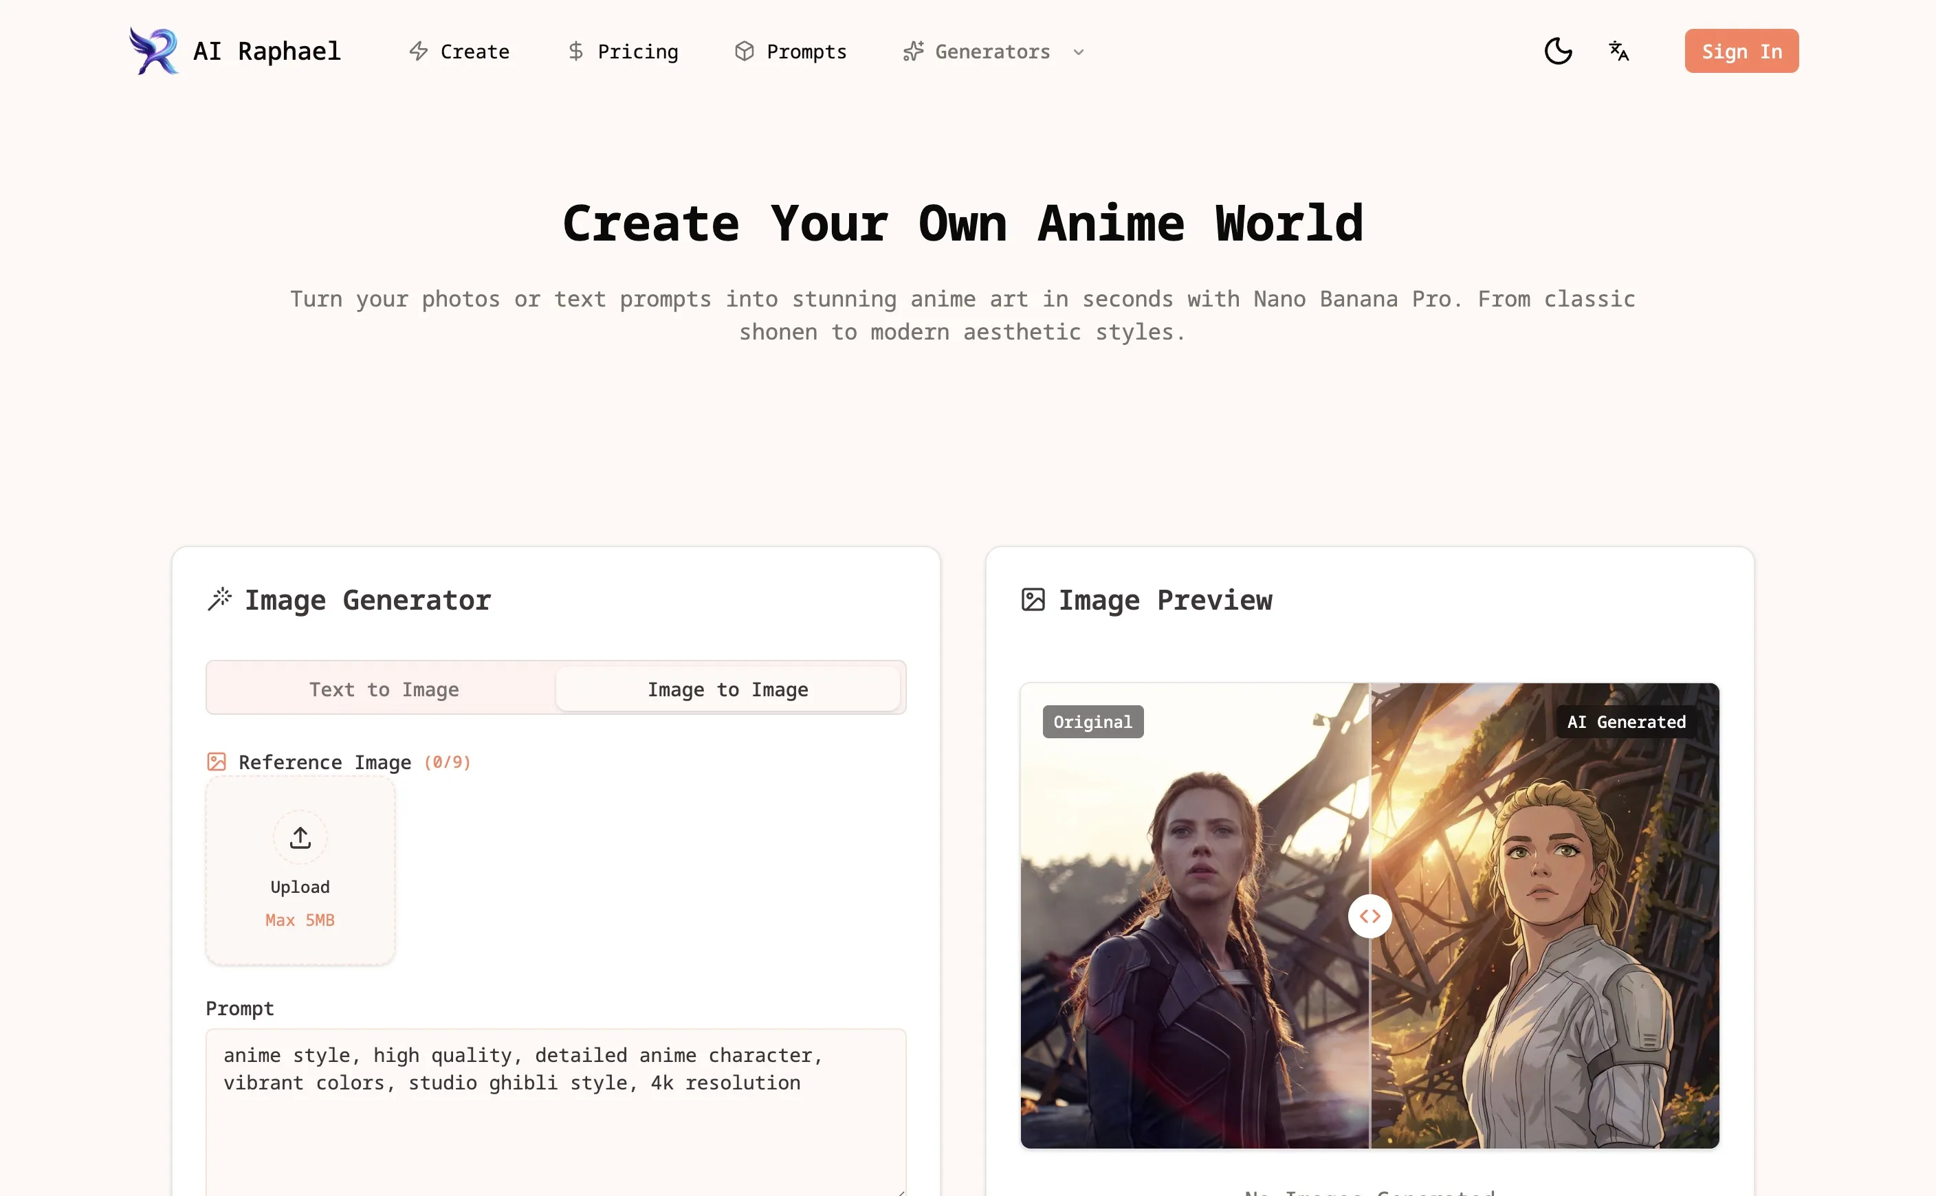Click the before/after comparison slider handle
The width and height of the screenshot is (1936, 1196).
point(1369,916)
